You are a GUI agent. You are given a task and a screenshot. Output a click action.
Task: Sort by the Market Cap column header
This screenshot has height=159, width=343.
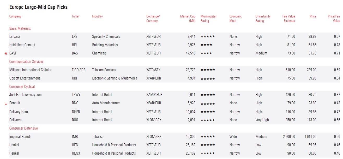tap(188, 19)
